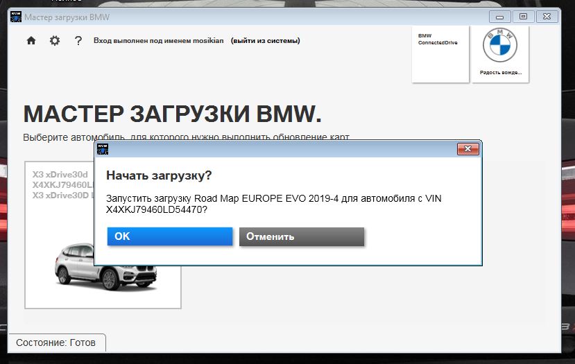Click the main window's app icon in title bar
575x364 pixels.
(x=16, y=17)
